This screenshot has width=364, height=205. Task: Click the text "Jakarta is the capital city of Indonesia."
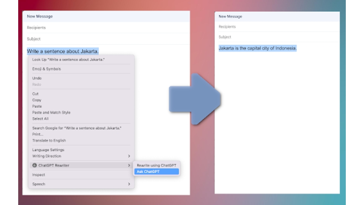click(258, 48)
